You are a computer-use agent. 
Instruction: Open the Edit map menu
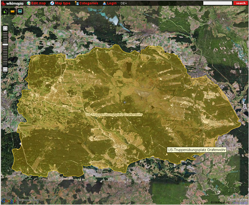click(x=39, y=3)
